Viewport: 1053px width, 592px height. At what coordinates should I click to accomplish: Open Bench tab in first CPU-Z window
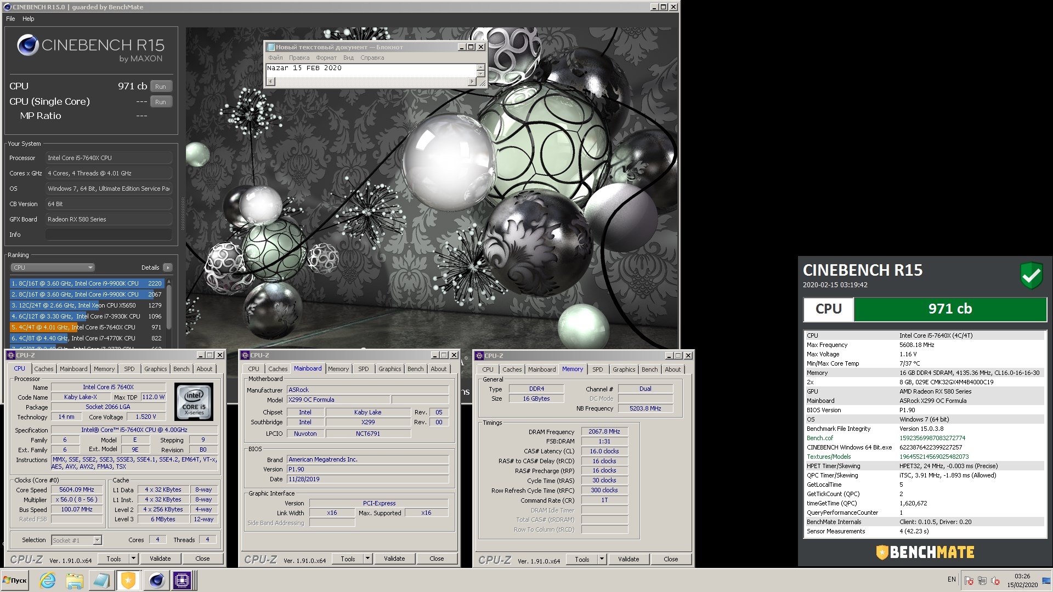[182, 369]
